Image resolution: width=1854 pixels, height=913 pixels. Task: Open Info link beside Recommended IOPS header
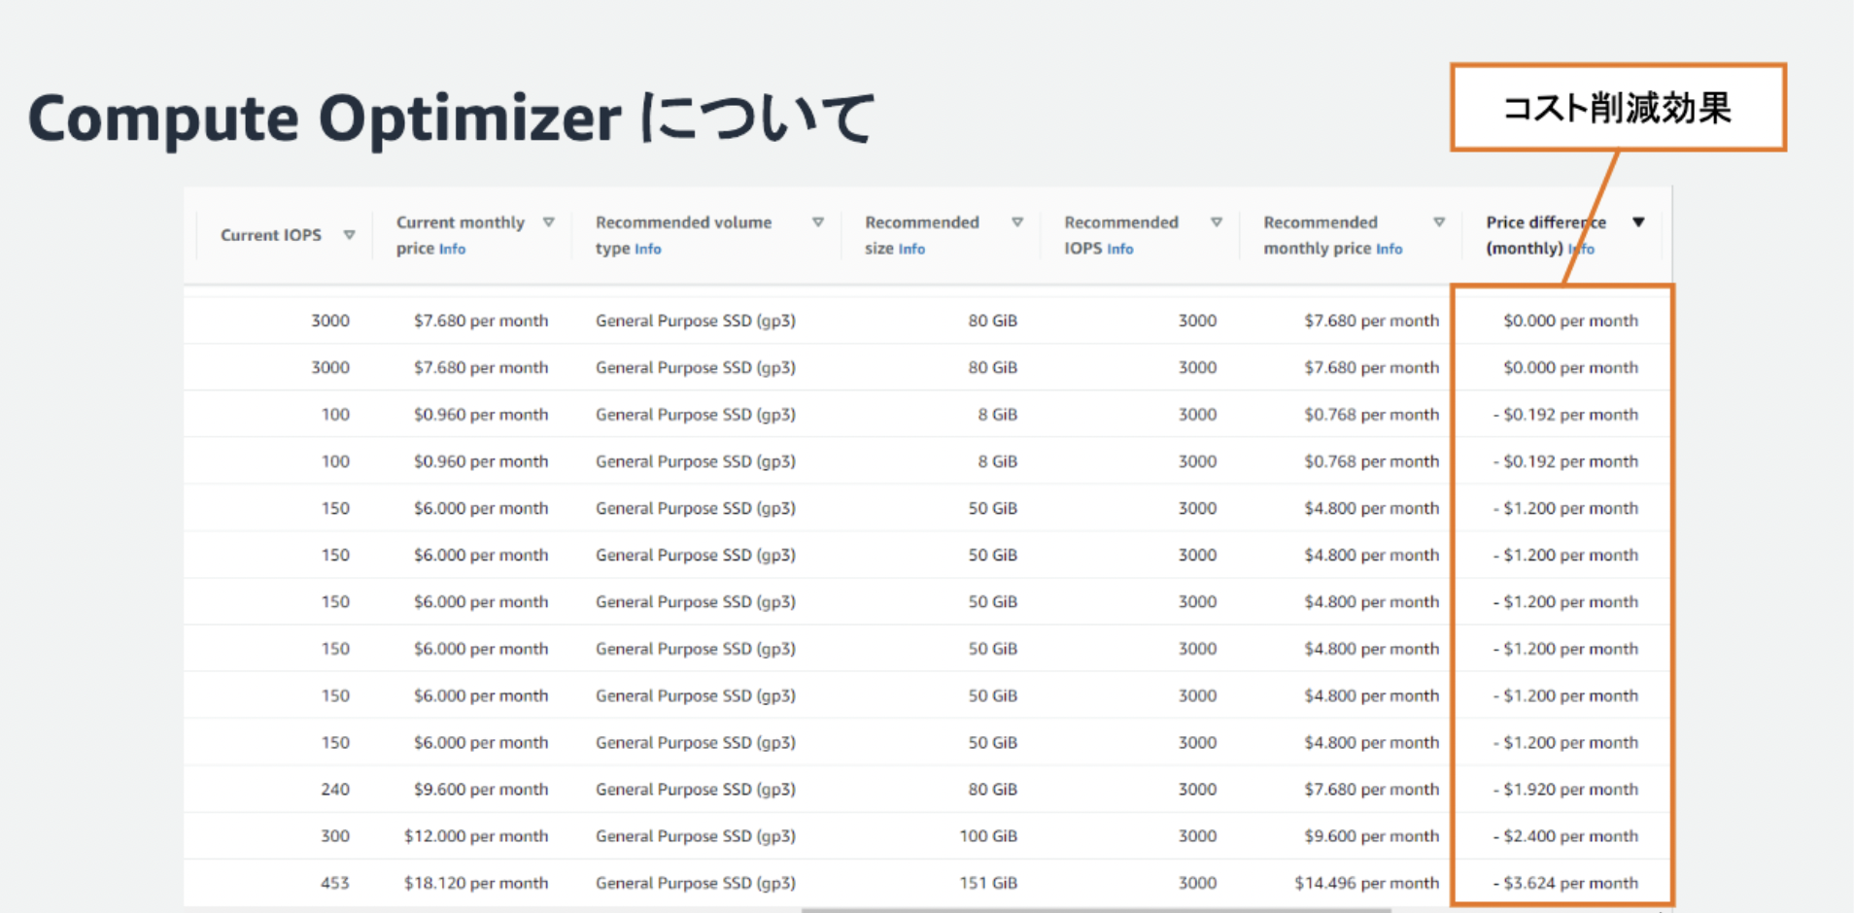(1120, 249)
